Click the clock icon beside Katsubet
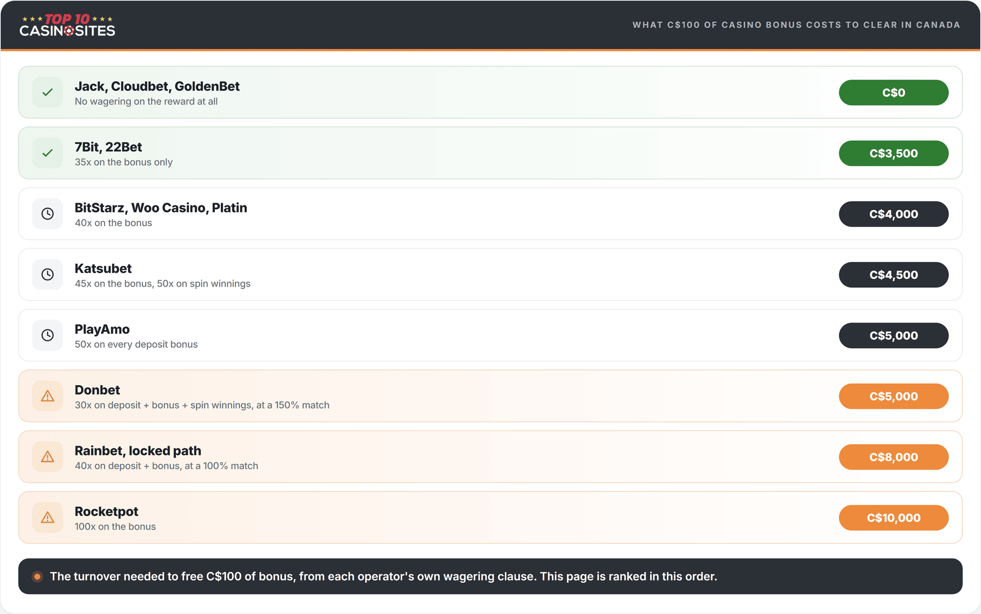 click(48, 275)
